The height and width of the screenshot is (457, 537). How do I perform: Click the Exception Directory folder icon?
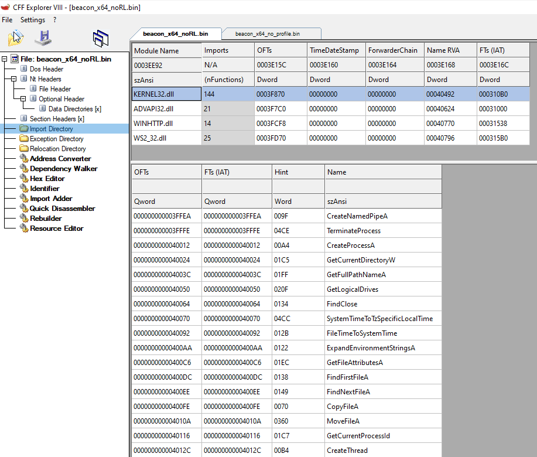(x=24, y=138)
